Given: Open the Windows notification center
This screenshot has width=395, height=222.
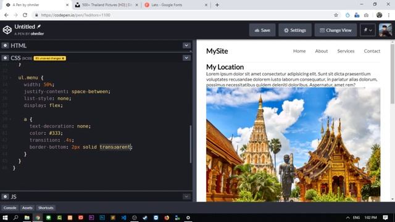Looking at the screenshot, I should point(385,218).
